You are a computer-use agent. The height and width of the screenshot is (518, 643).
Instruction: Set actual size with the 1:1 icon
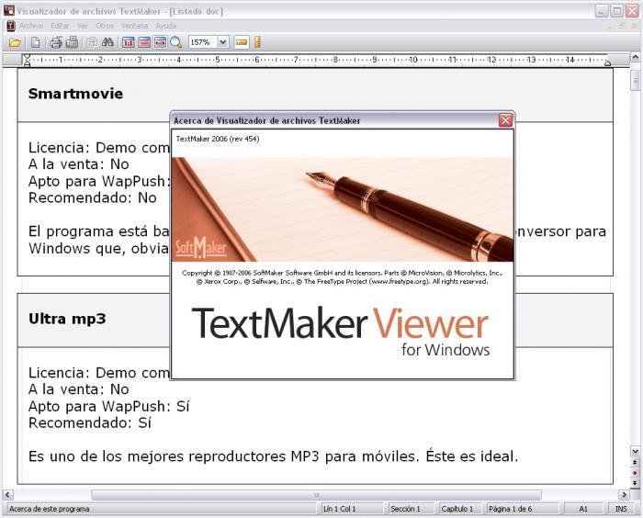point(128,42)
